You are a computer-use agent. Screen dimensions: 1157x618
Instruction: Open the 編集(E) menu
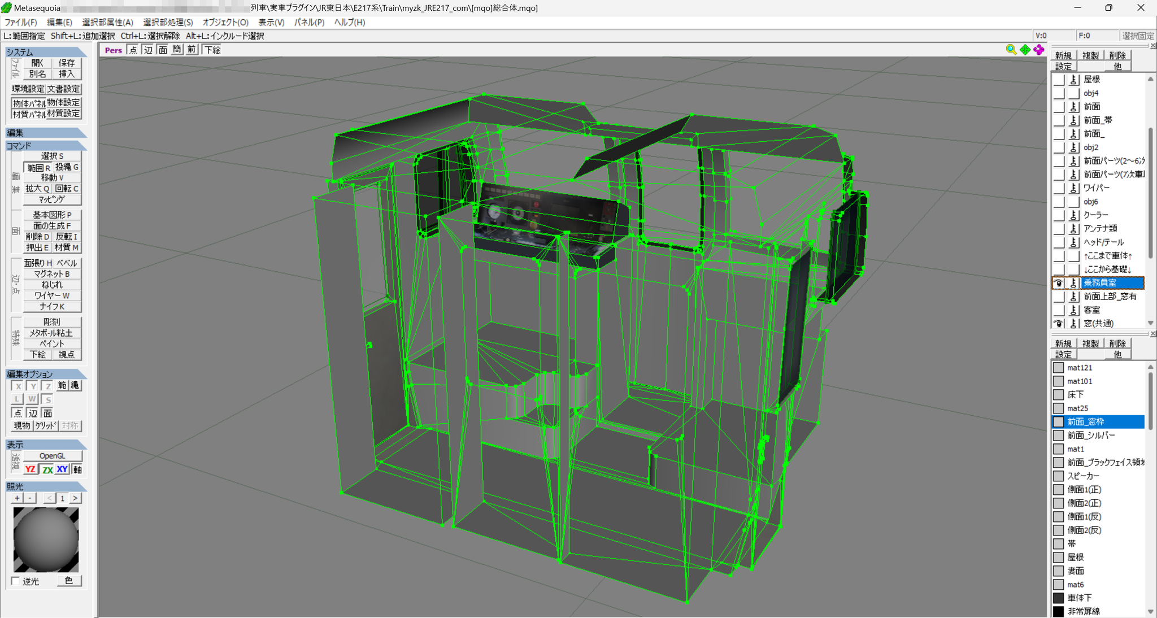59,22
